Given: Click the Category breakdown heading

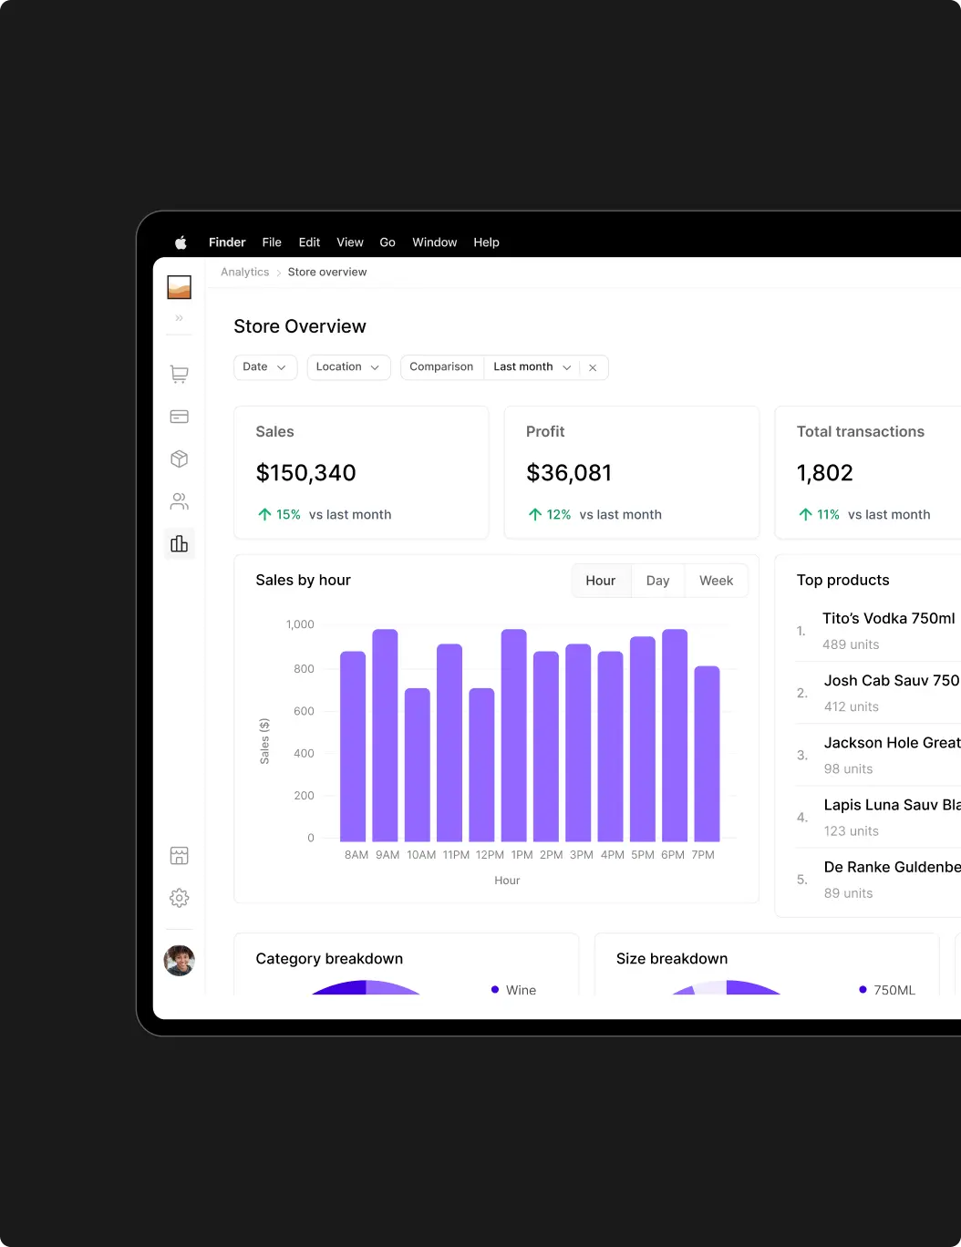Looking at the screenshot, I should click(x=329, y=959).
